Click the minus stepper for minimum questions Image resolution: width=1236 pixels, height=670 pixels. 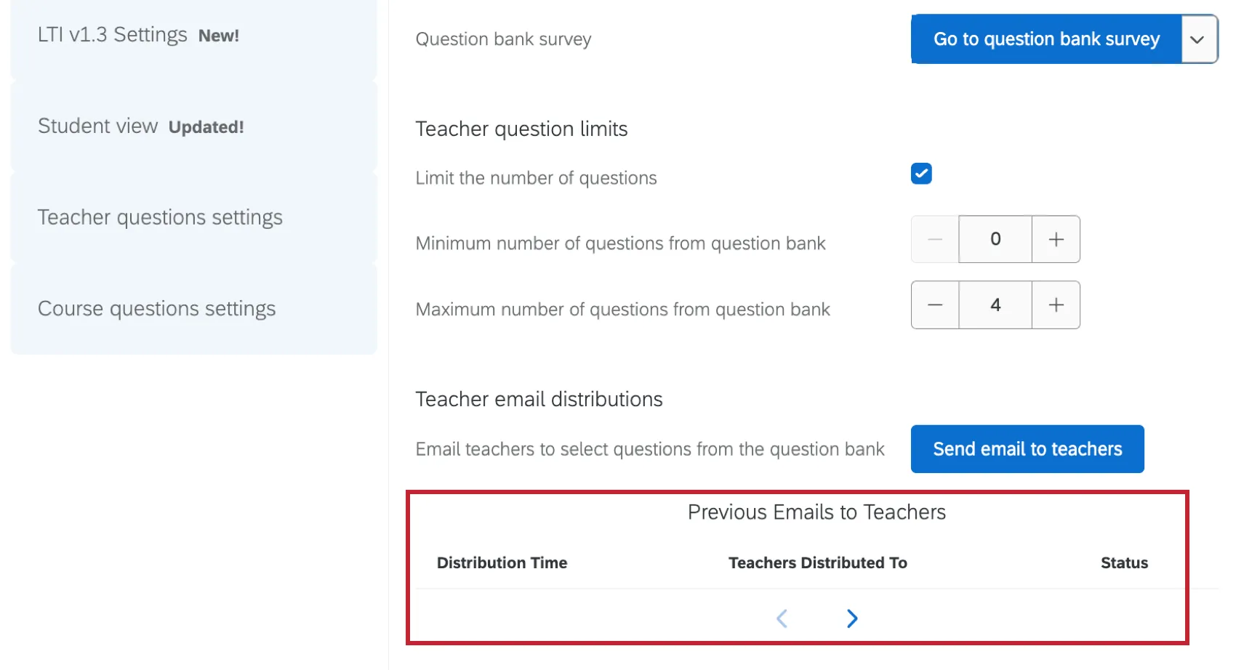934,239
